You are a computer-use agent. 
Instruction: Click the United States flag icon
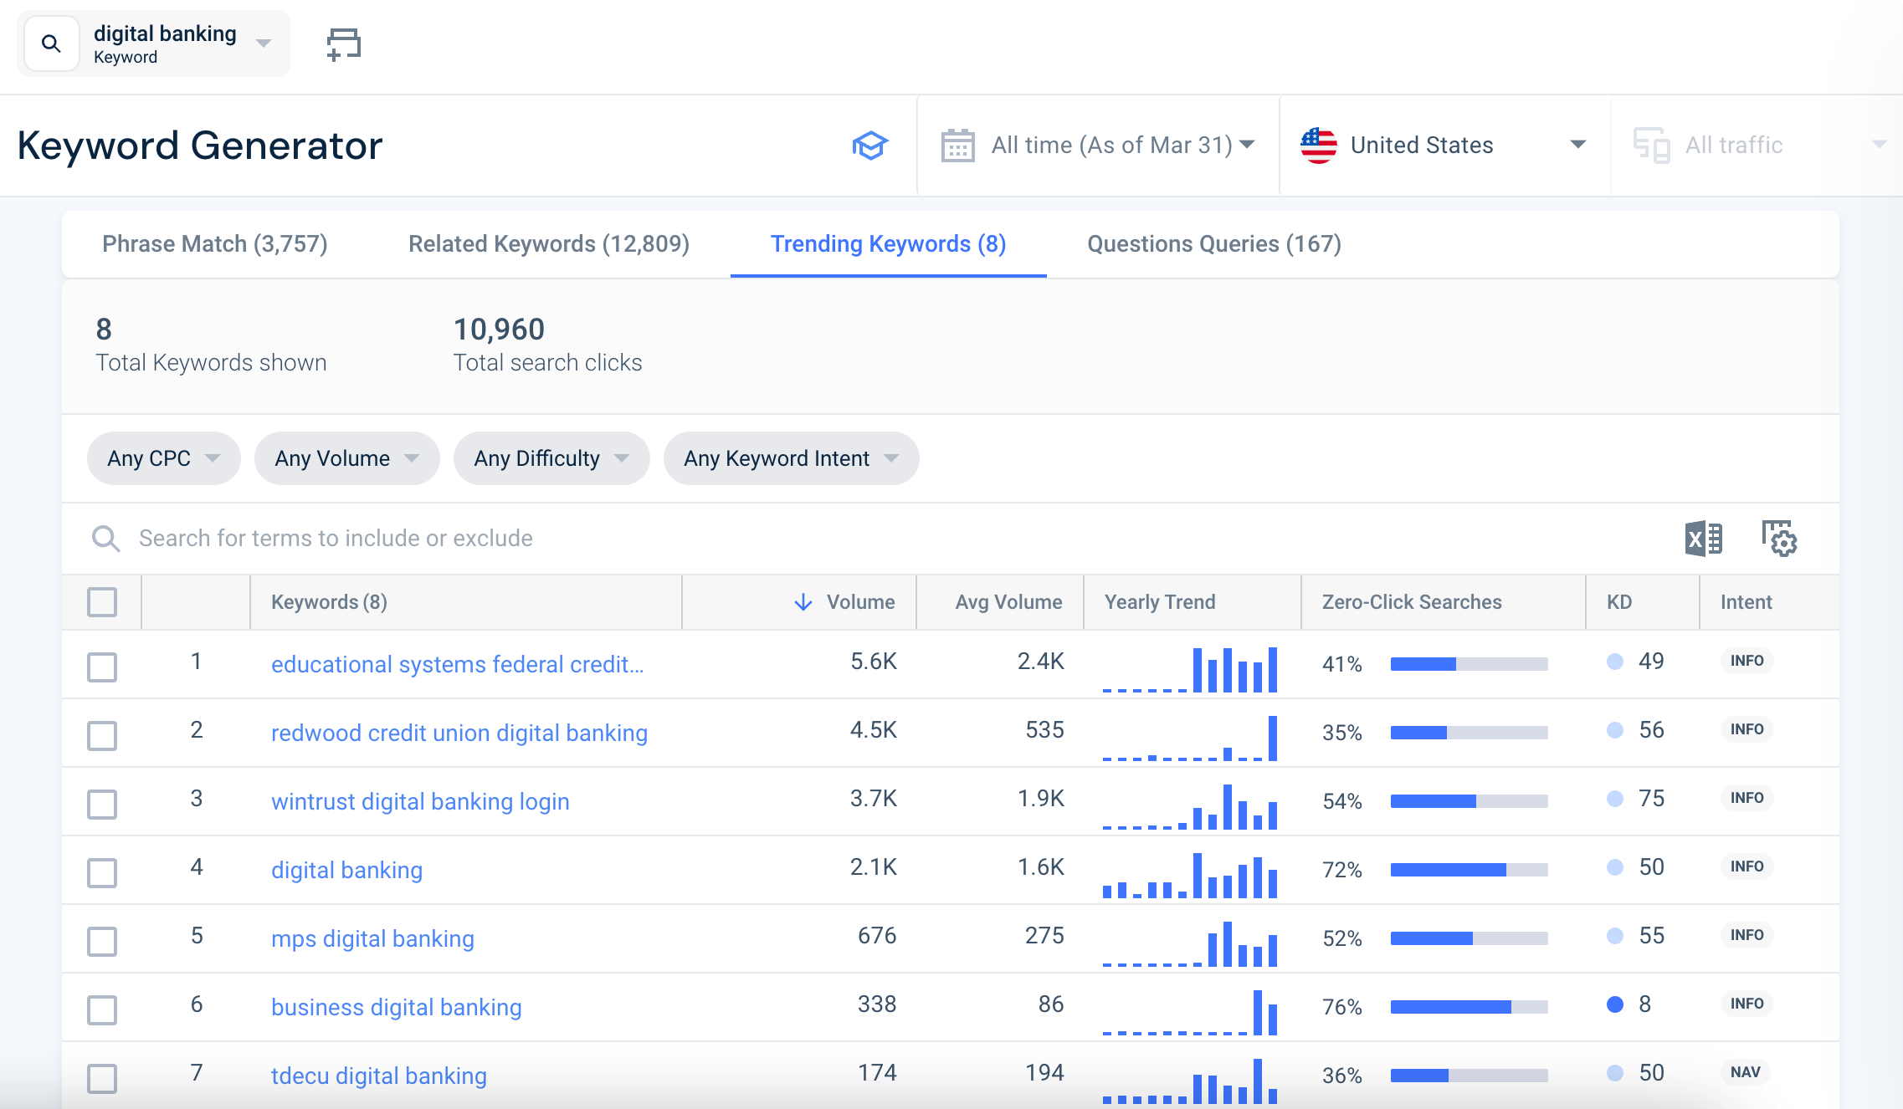(1320, 144)
